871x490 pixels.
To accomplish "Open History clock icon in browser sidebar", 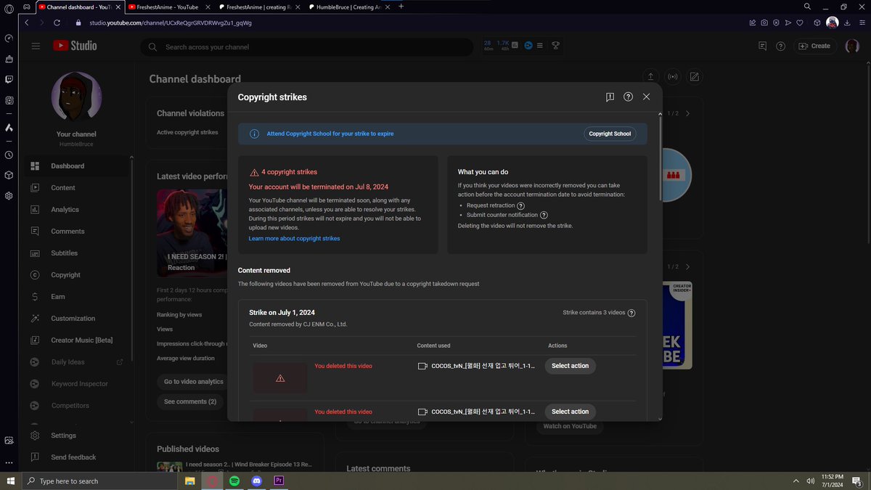I will pos(9,155).
